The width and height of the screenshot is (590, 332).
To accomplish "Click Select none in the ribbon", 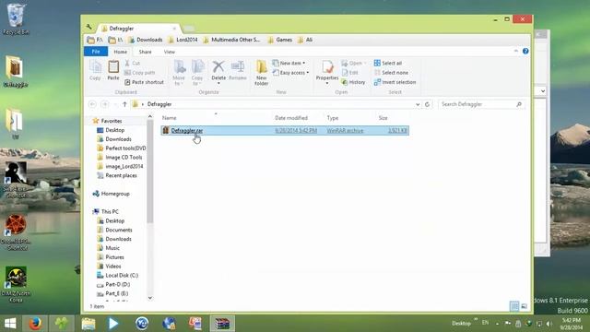I will click(x=391, y=73).
